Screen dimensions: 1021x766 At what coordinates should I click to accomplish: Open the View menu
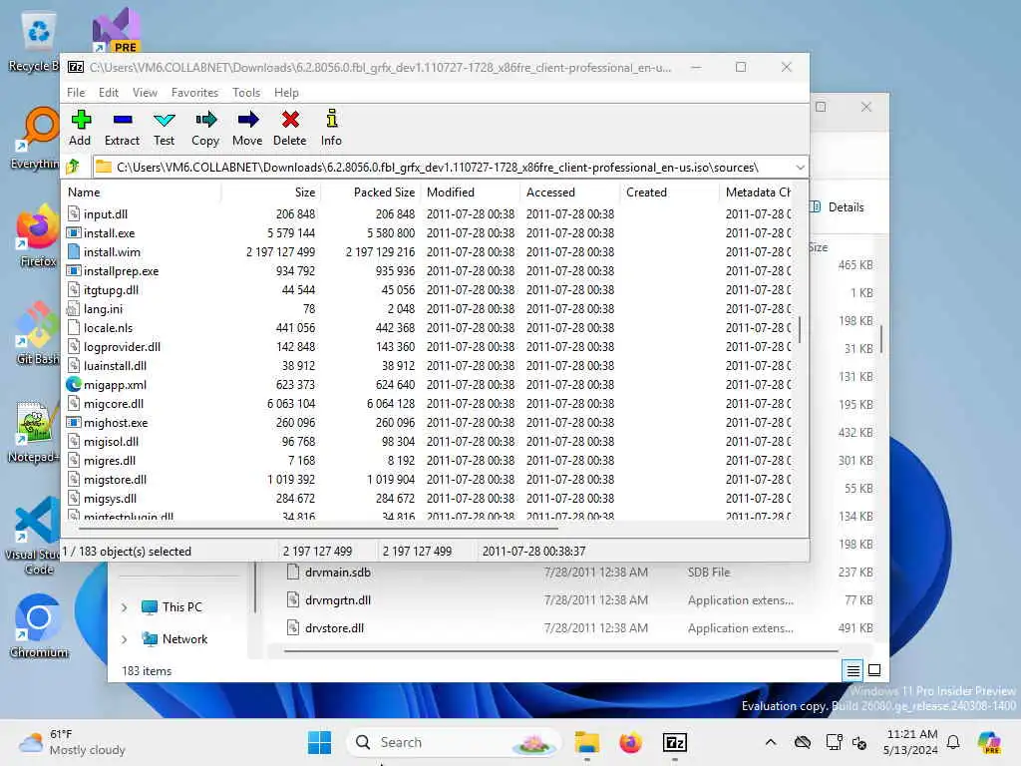(145, 93)
